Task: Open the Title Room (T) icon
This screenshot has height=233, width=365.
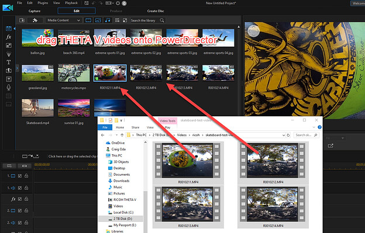Action: pos(9,62)
